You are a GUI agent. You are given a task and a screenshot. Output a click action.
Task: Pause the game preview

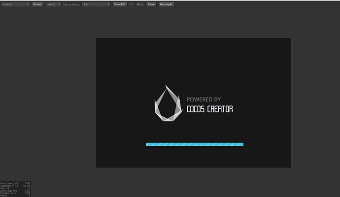[x=151, y=4]
